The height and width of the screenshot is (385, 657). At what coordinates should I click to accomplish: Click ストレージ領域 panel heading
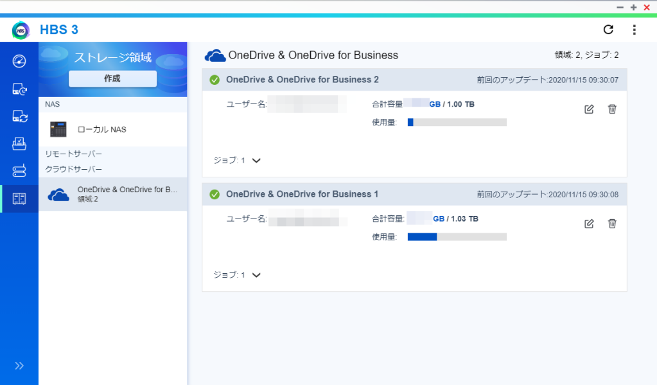coord(112,57)
